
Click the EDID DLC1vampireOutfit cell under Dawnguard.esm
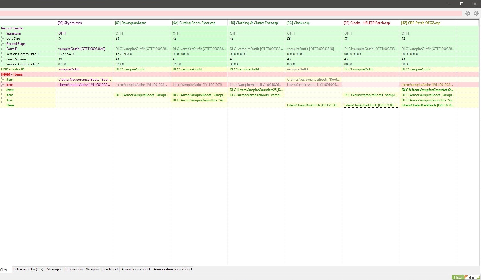[142, 69]
